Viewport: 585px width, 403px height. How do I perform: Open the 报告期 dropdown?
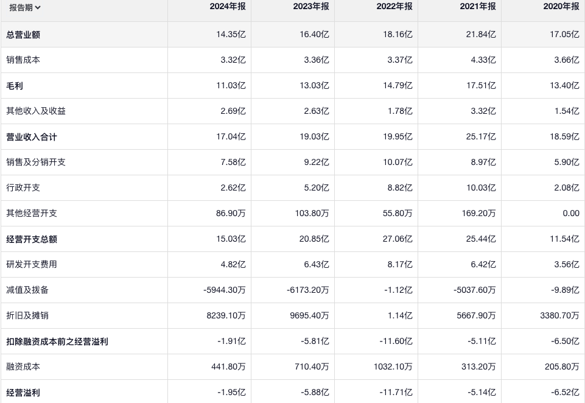click(x=25, y=8)
